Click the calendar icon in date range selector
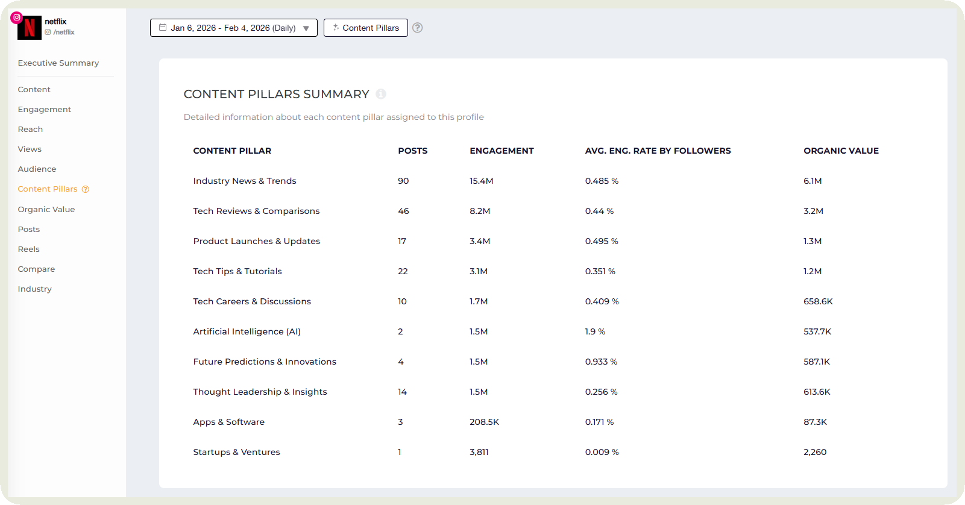965x505 pixels. pos(163,27)
